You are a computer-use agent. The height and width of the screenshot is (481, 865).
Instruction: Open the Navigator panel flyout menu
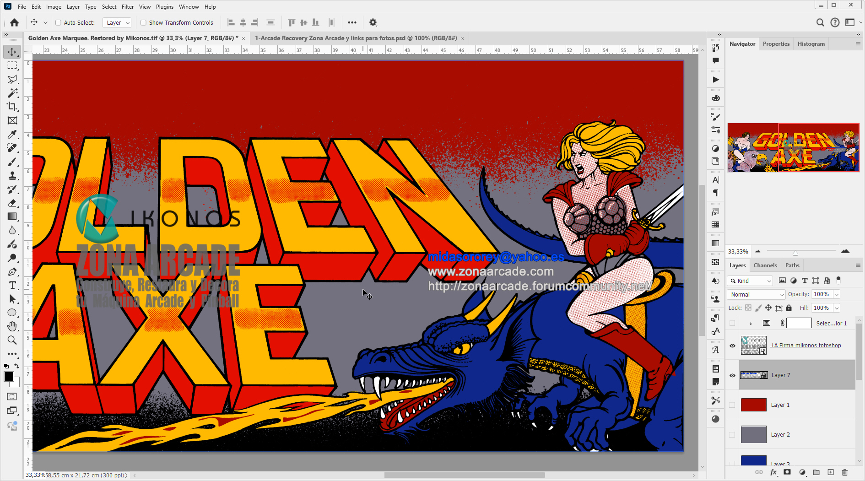pyautogui.click(x=858, y=44)
